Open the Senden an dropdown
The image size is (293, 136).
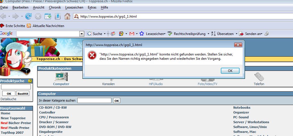click(261, 34)
